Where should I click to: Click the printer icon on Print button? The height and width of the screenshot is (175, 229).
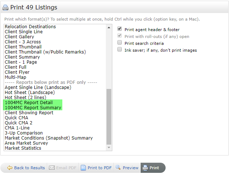click(145, 168)
